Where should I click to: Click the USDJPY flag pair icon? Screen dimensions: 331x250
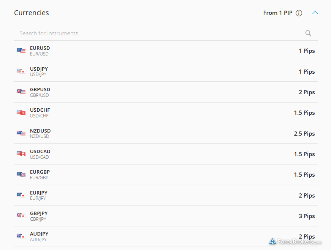point(21,71)
